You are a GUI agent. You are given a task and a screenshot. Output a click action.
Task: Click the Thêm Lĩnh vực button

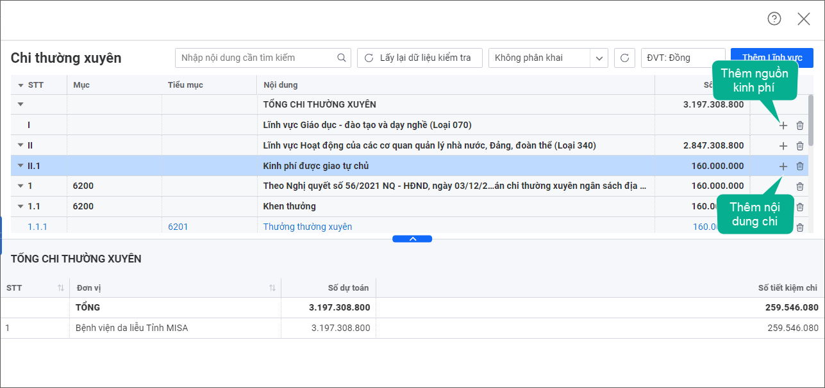[772, 58]
